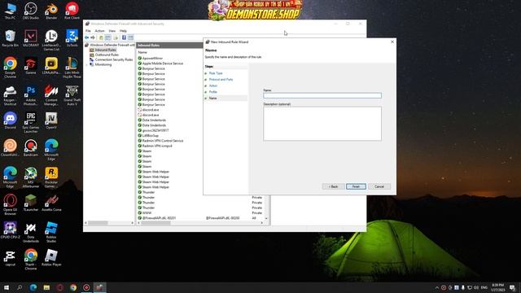
Task: Open the Rockstar Games desktop shortcut
Action: [x=51, y=177]
